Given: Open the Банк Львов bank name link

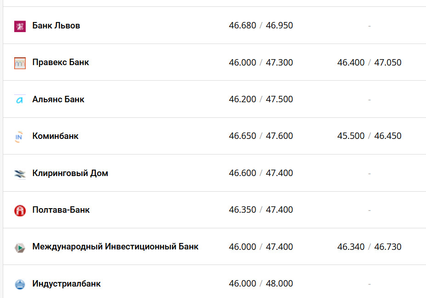Looking at the screenshot, I should click(56, 26).
